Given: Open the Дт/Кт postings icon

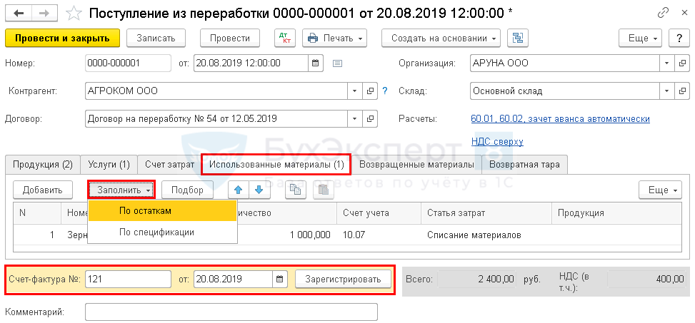Looking at the screenshot, I should coord(284,38).
